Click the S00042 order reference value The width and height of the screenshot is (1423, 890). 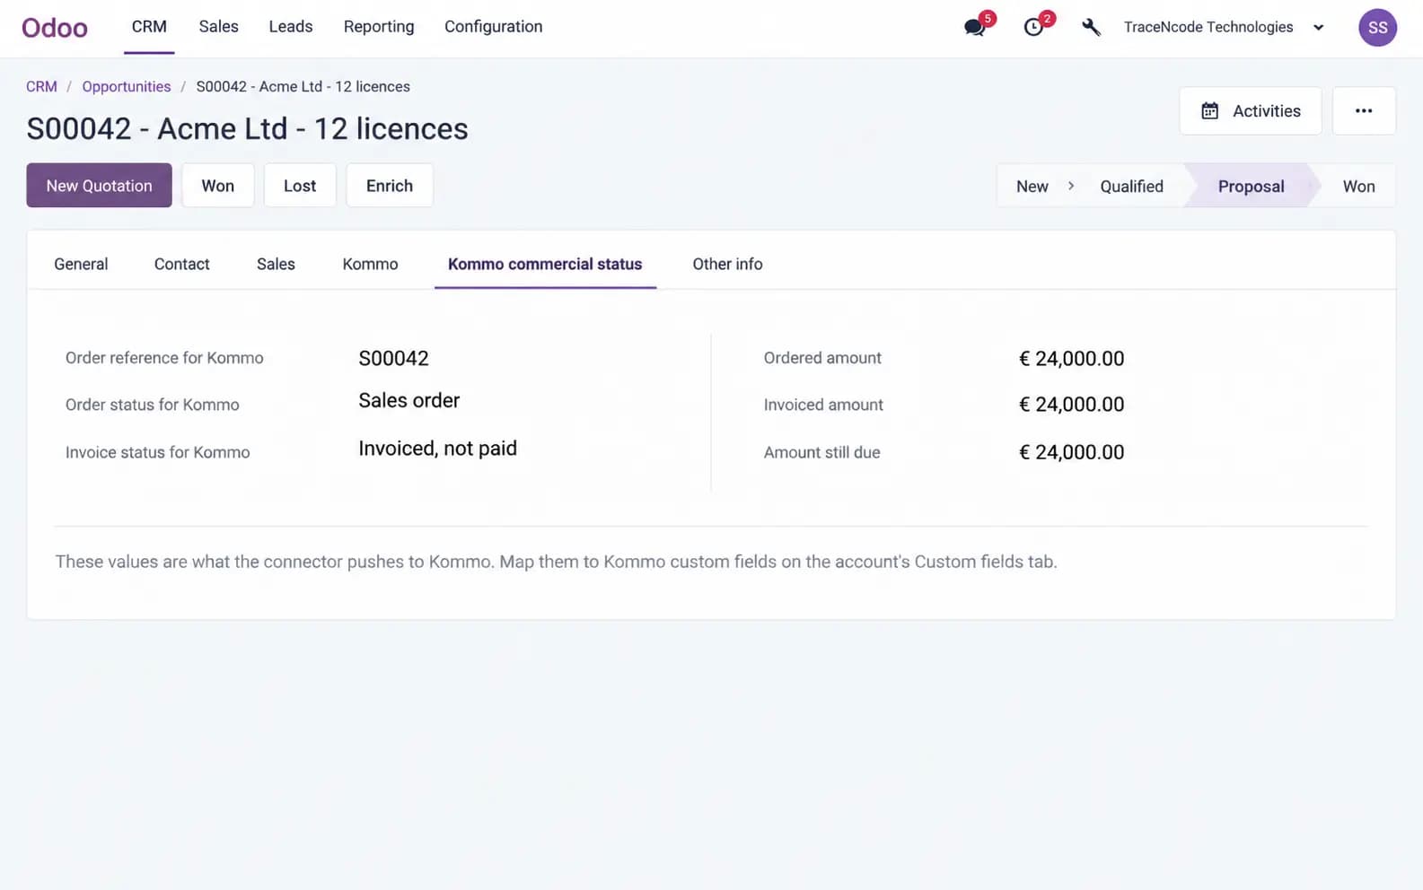point(393,358)
